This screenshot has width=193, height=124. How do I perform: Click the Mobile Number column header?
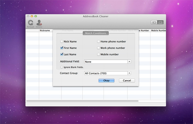pyautogui.click(x=158, y=31)
